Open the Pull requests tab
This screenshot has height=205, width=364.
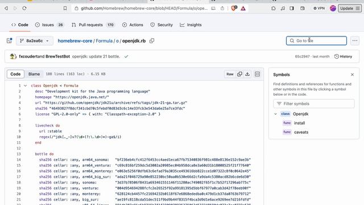[93, 25]
